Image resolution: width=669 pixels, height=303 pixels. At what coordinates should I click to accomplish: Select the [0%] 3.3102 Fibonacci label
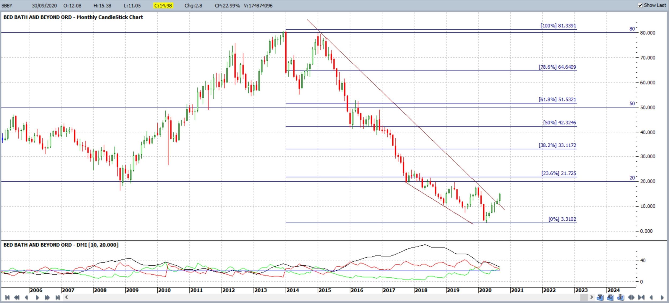562,219
